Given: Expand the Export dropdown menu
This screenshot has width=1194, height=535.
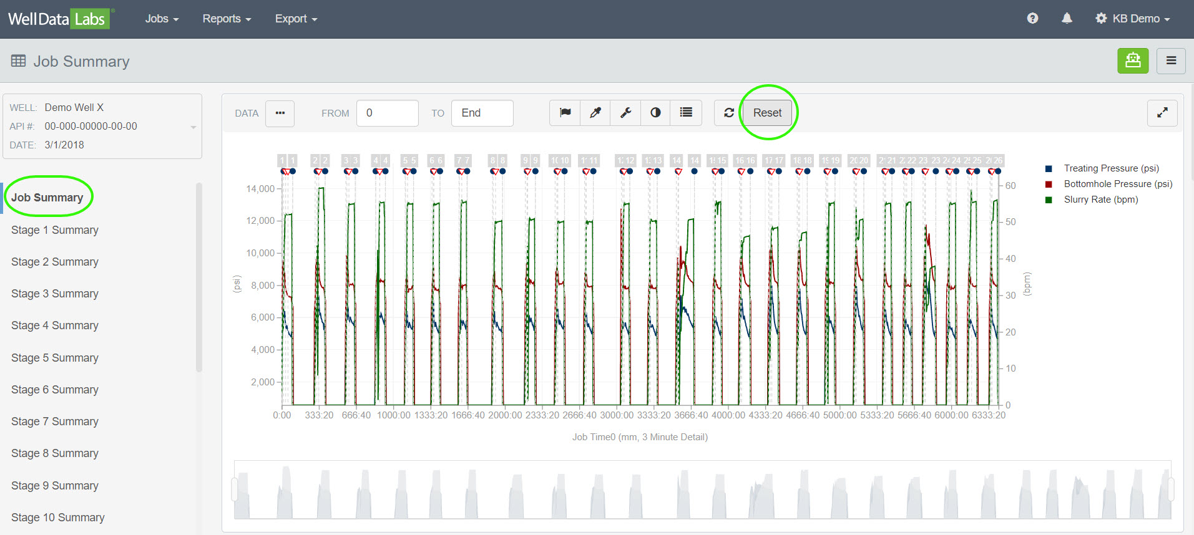Looking at the screenshot, I should coord(296,19).
